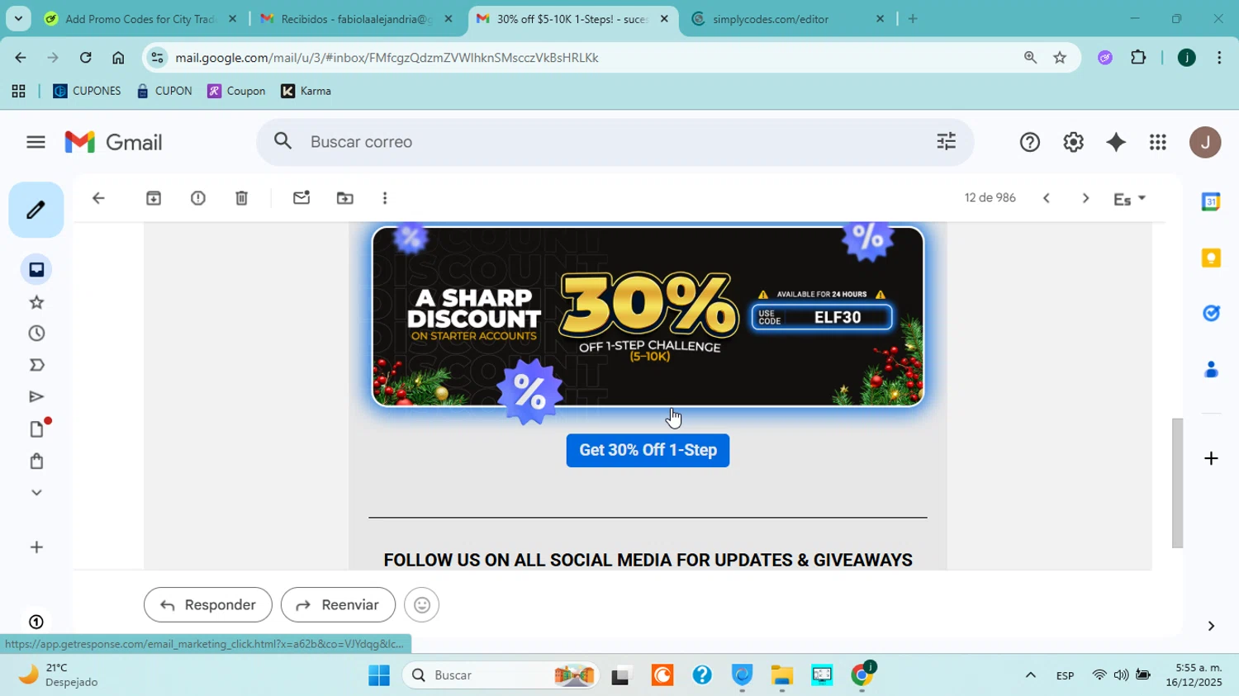The height and width of the screenshot is (696, 1239).
Task: Open File Explorer from taskbar
Action: (x=782, y=675)
